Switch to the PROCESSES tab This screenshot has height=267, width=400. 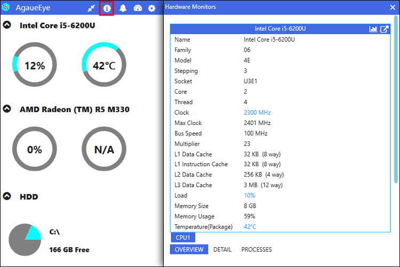pyautogui.click(x=257, y=249)
